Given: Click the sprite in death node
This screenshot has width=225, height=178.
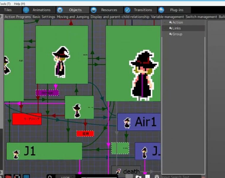Looking at the screenshot, I should pyautogui.click(x=119, y=171).
